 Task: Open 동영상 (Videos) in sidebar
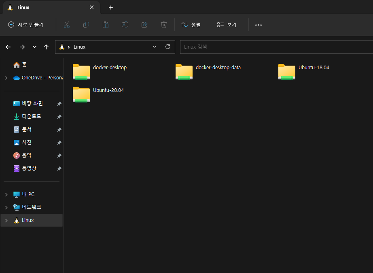(x=25, y=168)
